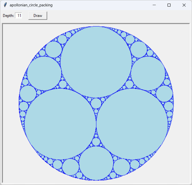Click the large bottom-left circle

[x=60, y=124]
